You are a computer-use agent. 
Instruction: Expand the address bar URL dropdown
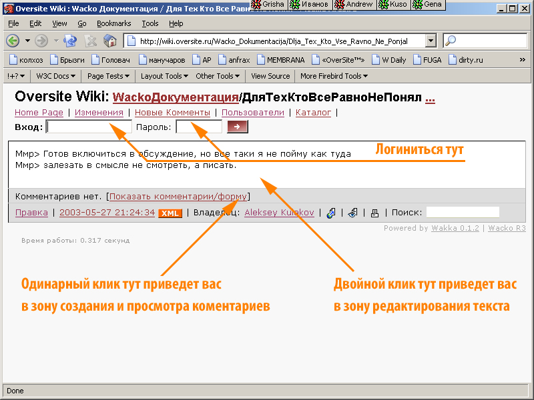pos(431,41)
